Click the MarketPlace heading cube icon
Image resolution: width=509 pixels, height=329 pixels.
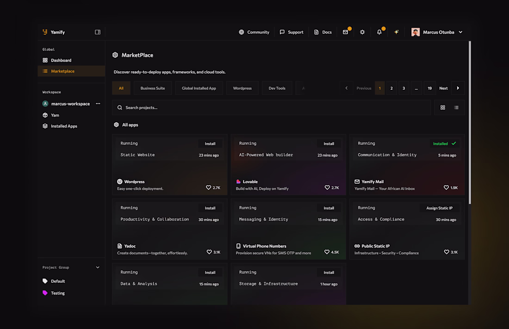click(x=115, y=55)
